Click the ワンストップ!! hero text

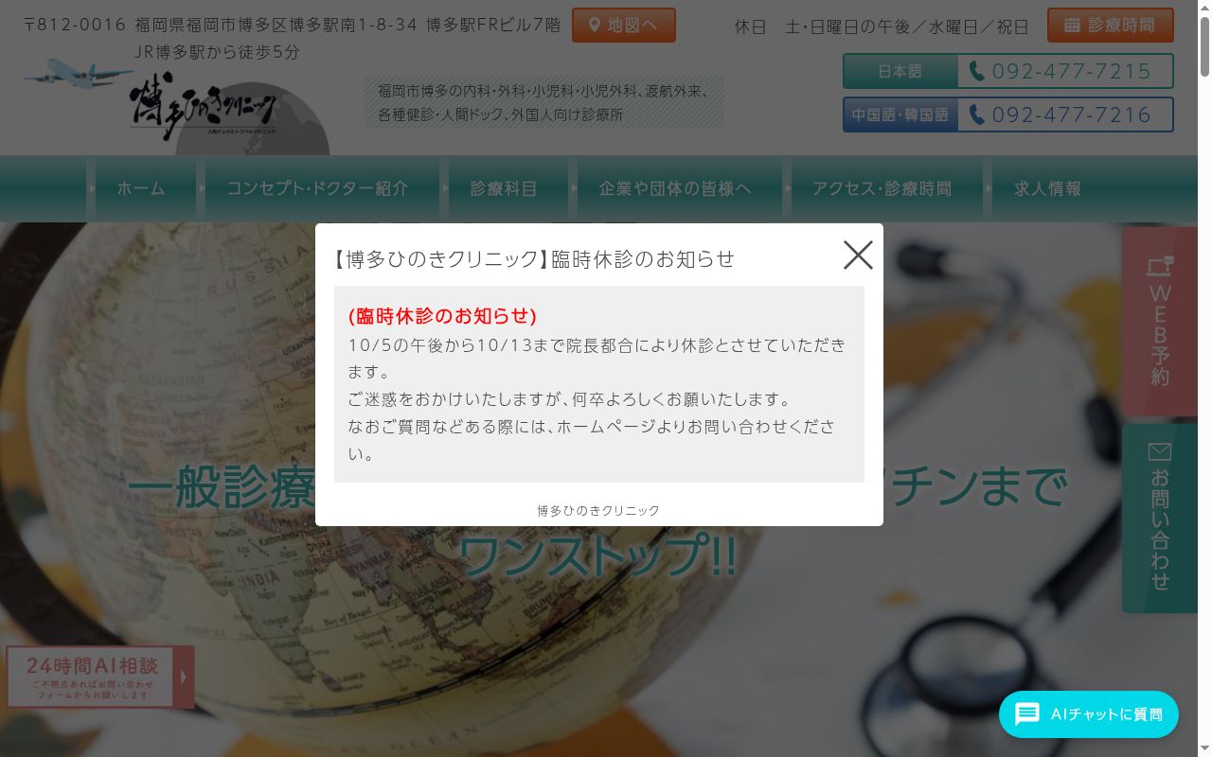[x=598, y=555]
